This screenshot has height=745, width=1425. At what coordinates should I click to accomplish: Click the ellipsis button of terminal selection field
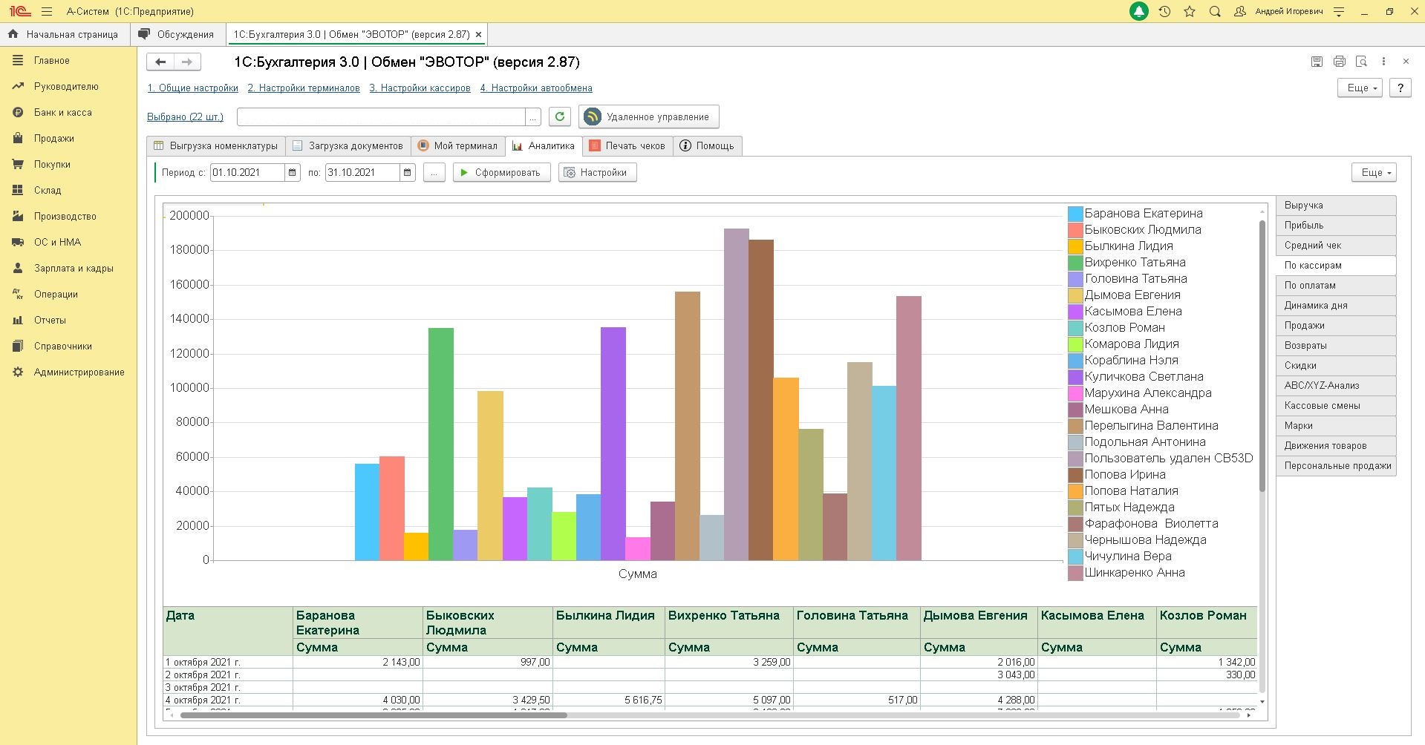tap(533, 117)
